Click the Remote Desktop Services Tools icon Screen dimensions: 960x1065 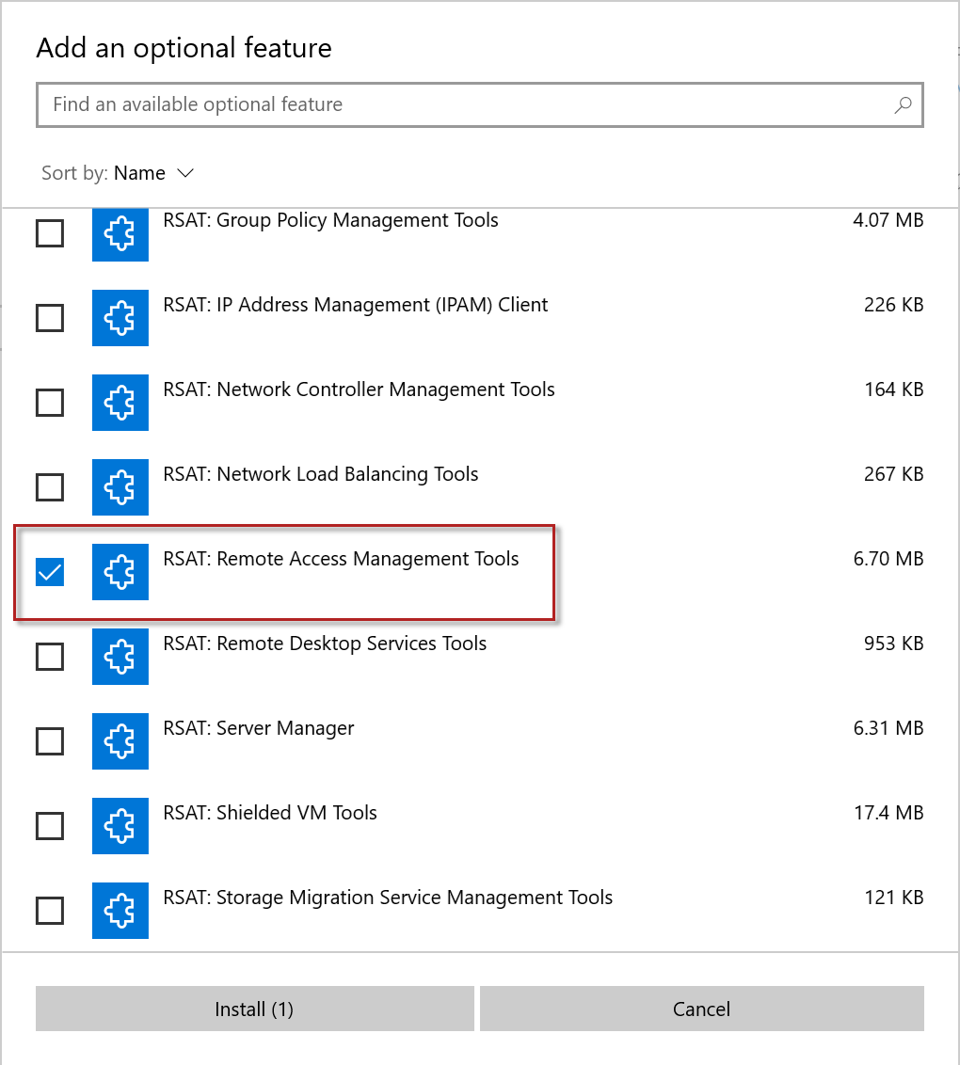click(120, 657)
